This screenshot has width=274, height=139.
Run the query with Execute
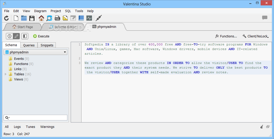41,36
